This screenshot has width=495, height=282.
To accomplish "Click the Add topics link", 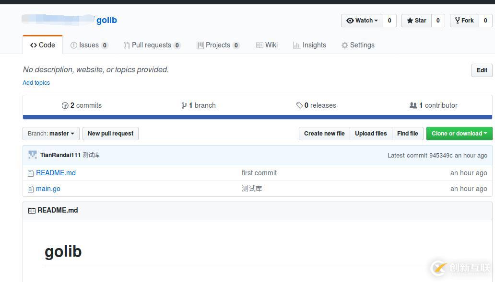I will [36, 82].
